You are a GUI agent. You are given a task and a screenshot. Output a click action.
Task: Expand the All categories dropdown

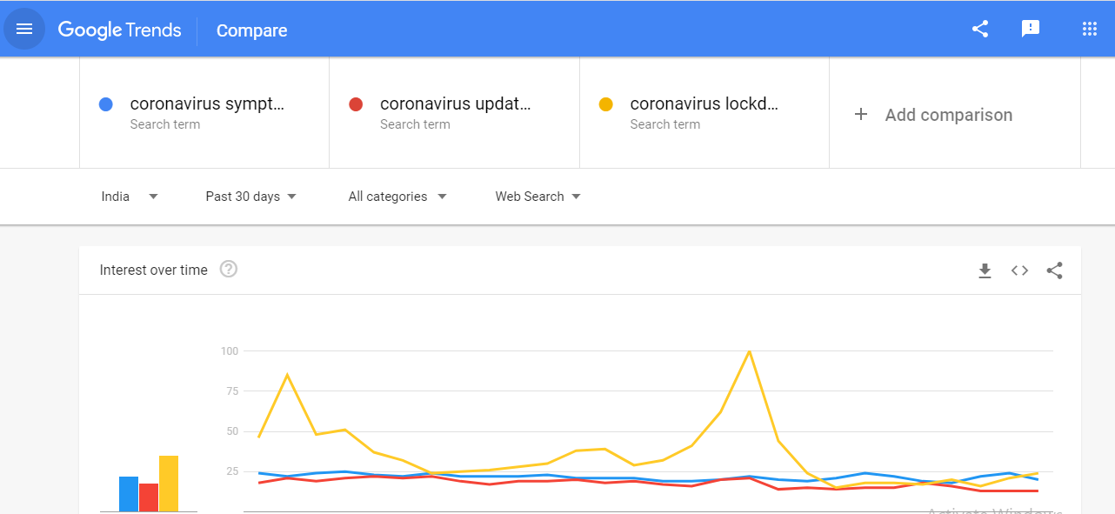397,197
